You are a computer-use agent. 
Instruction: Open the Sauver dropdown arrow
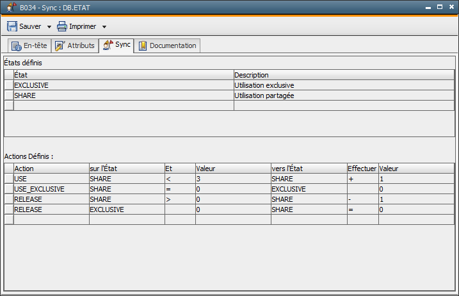tap(49, 27)
